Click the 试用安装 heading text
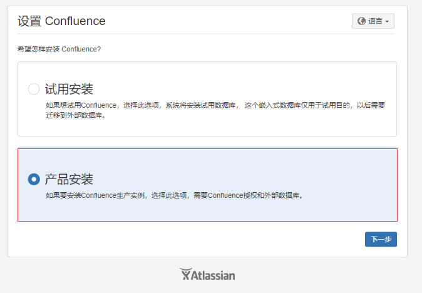422x293 pixels. [69, 89]
